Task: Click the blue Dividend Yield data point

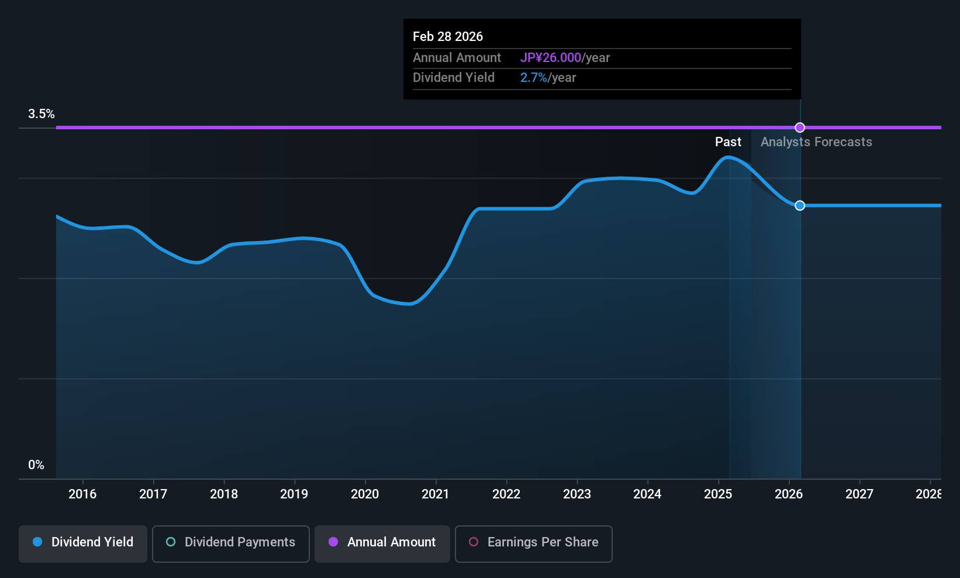Action: (x=800, y=205)
